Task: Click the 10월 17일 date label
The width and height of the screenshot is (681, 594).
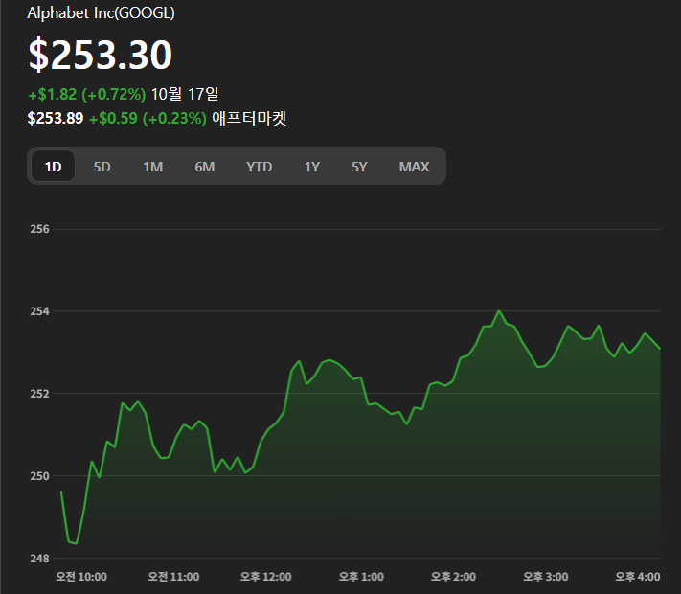Action: [x=185, y=94]
